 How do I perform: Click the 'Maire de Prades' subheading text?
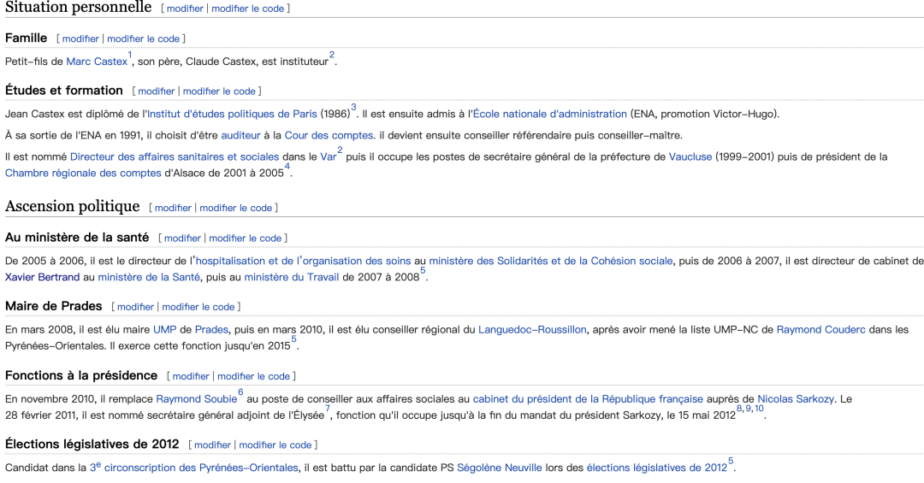pyautogui.click(x=54, y=306)
